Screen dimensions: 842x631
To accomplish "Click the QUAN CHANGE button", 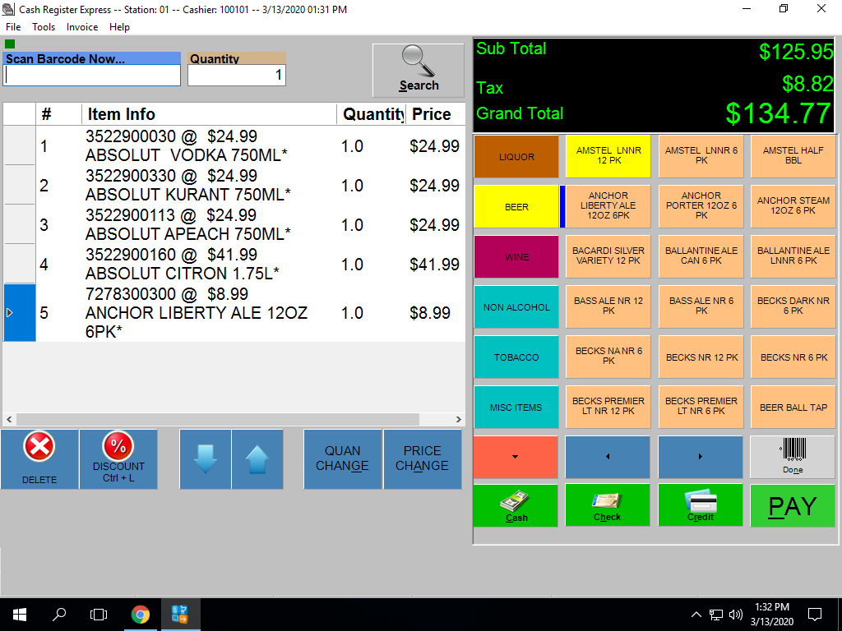I will (343, 459).
